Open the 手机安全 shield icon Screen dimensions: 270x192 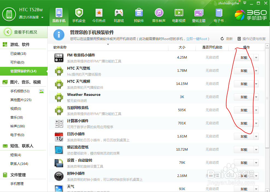pos(79,13)
